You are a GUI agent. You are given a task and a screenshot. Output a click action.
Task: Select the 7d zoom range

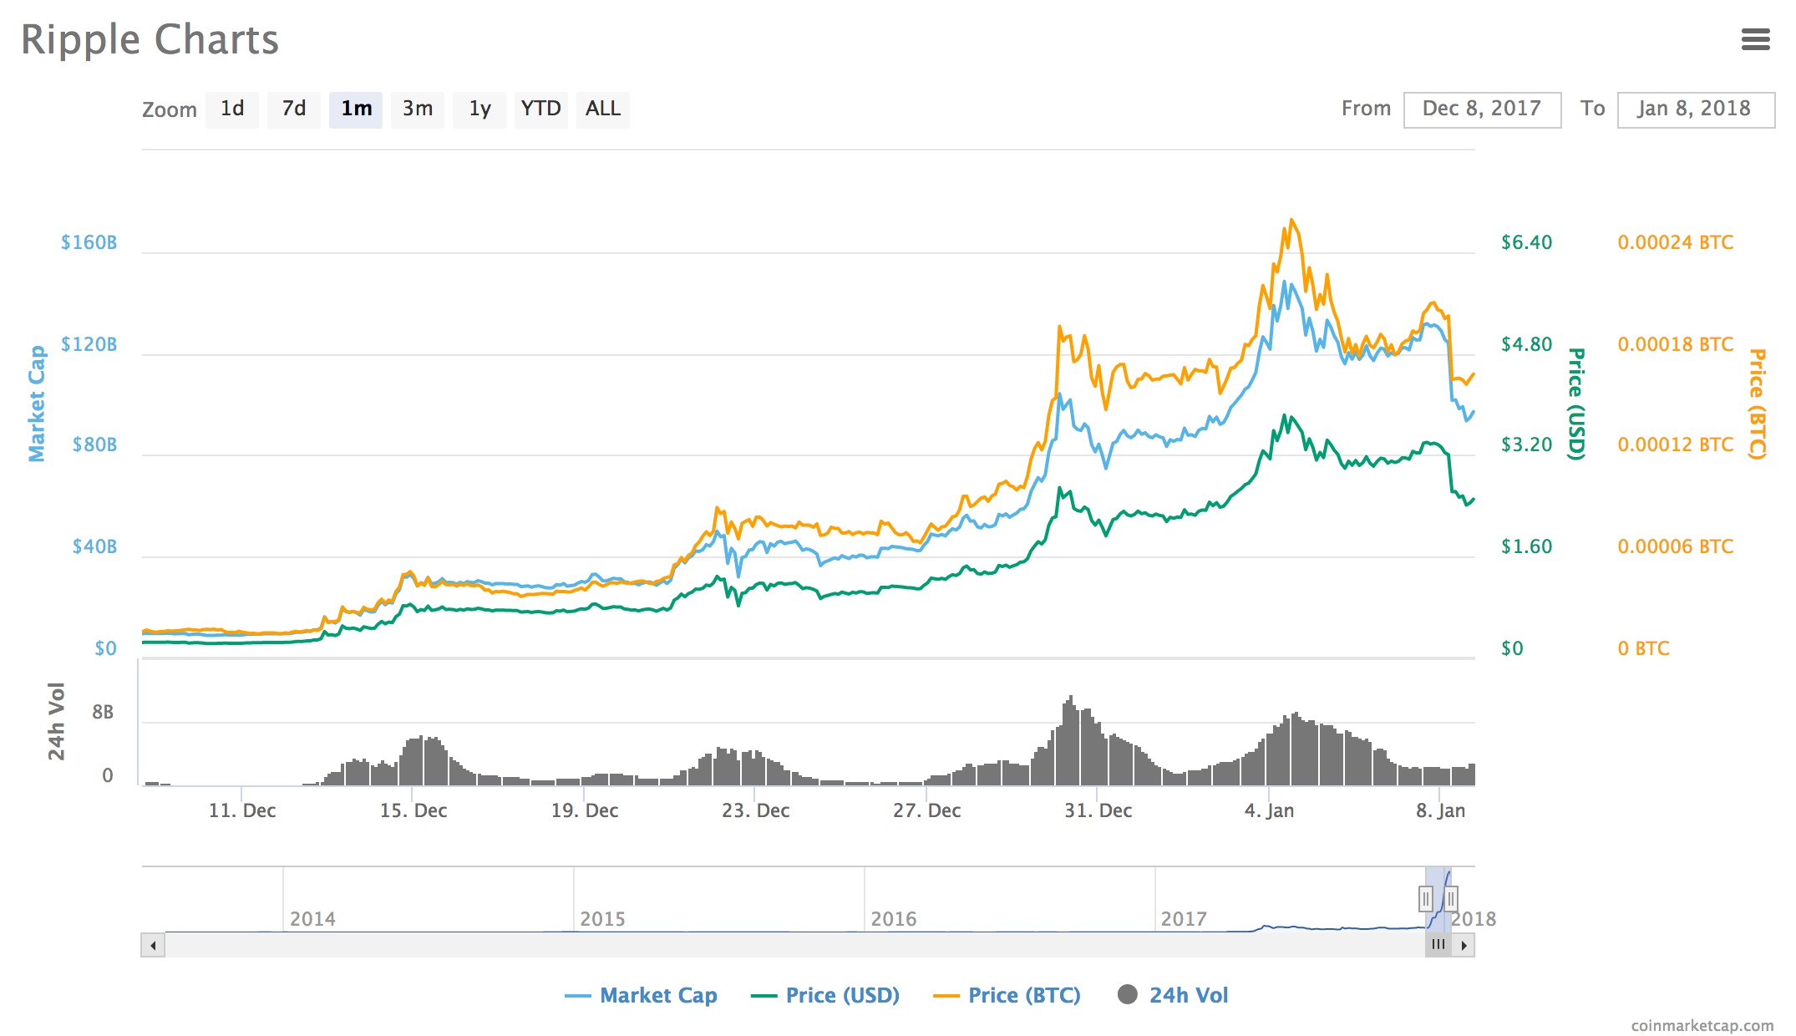click(x=294, y=109)
